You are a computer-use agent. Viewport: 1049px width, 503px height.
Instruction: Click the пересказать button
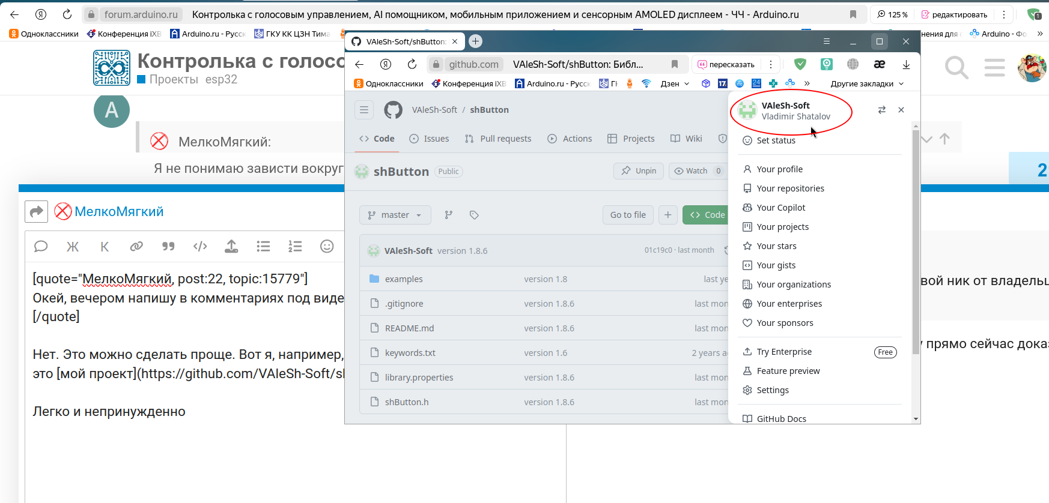point(726,64)
